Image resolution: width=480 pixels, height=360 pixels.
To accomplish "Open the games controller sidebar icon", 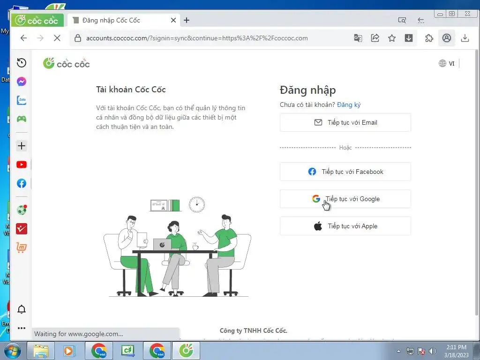I will [22, 119].
